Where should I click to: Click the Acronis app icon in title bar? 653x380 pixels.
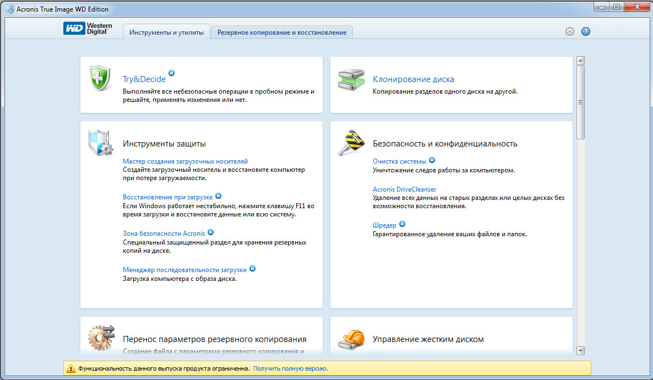point(9,9)
